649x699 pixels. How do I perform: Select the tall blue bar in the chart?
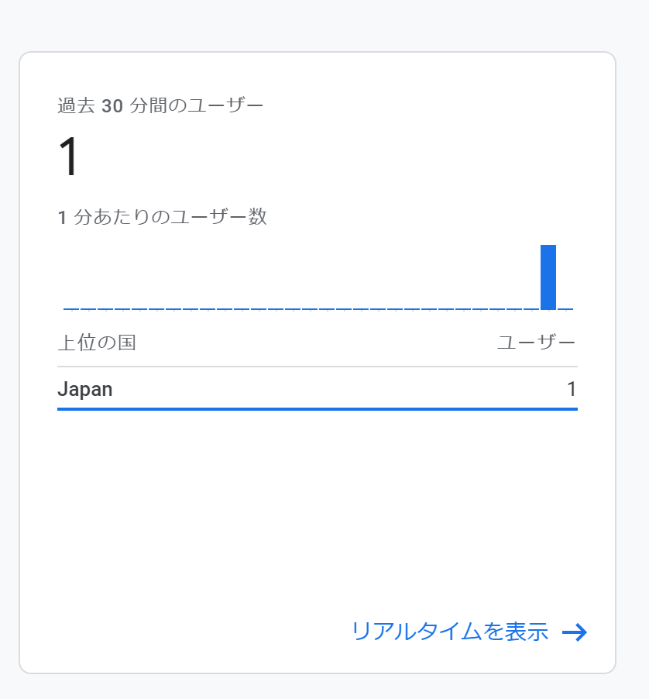[x=548, y=275]
